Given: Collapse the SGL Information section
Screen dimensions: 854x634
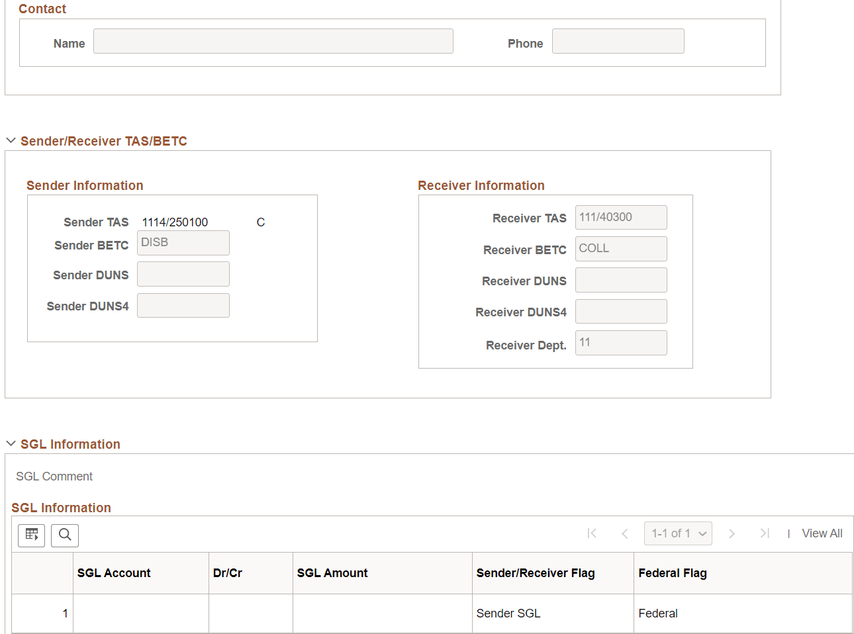Looking at the screenshot, I should coord(11,443).
